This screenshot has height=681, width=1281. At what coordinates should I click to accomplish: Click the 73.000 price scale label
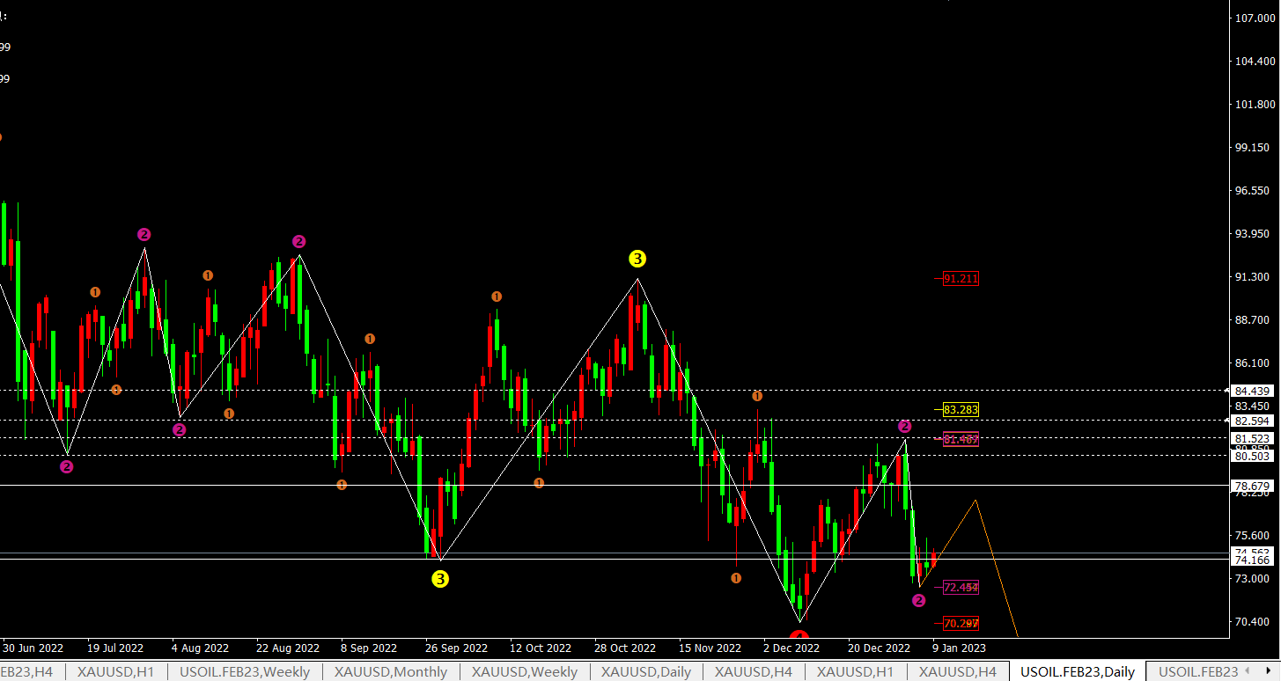(1252, 579)
